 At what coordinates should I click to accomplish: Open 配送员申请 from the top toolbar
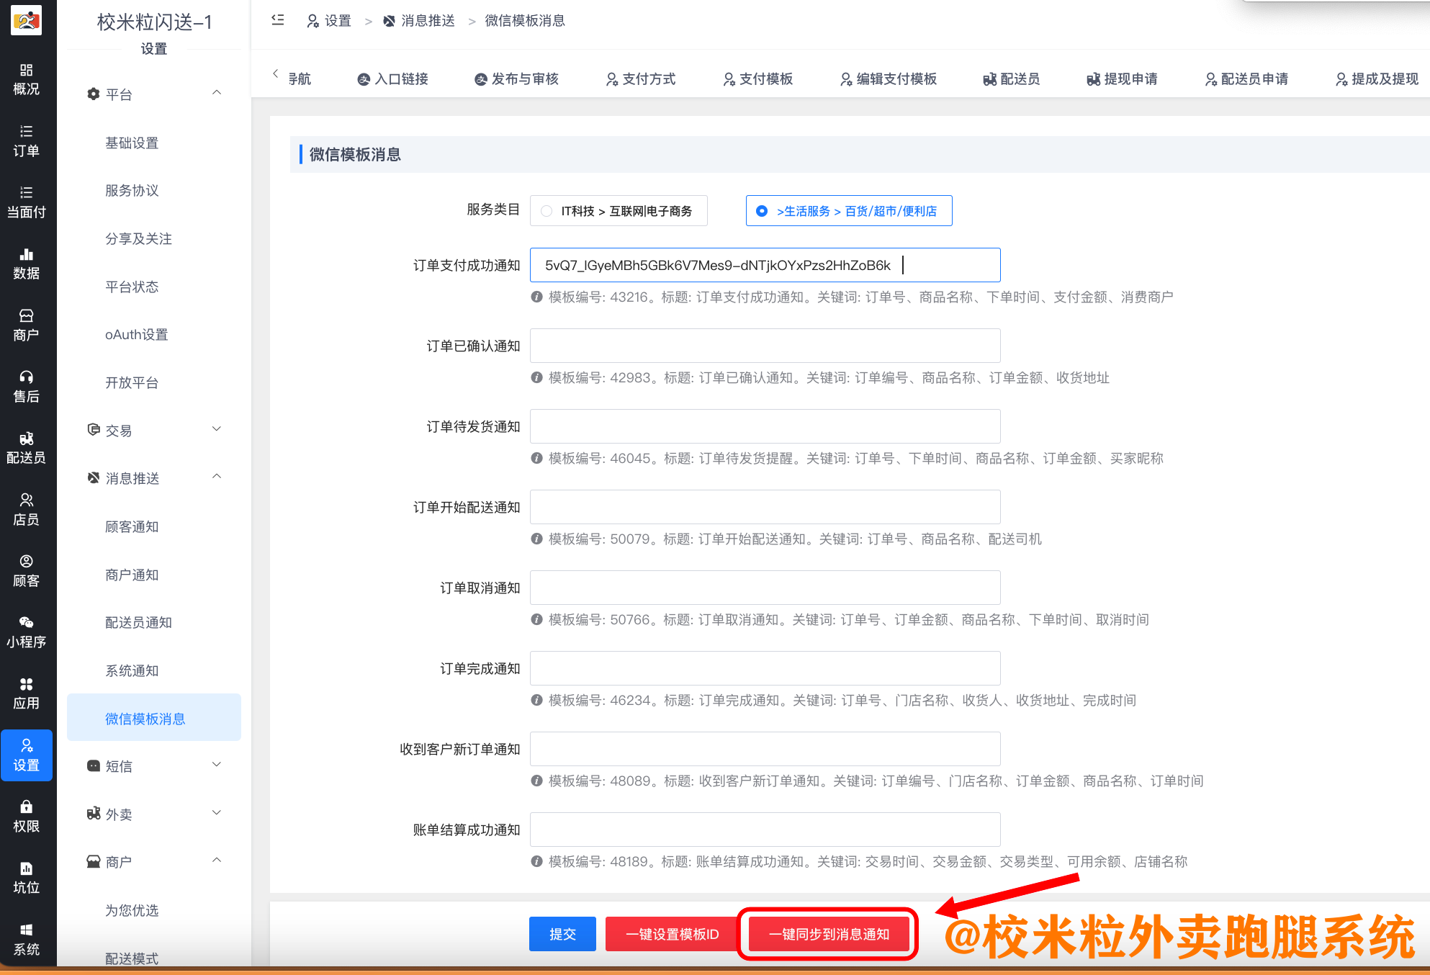pyautogui.click(x=1246, y=79)
